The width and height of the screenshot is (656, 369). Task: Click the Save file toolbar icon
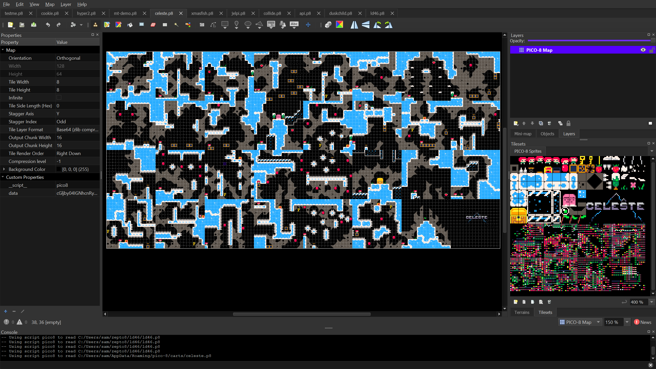pyautogui.click(x=34, y=25)
